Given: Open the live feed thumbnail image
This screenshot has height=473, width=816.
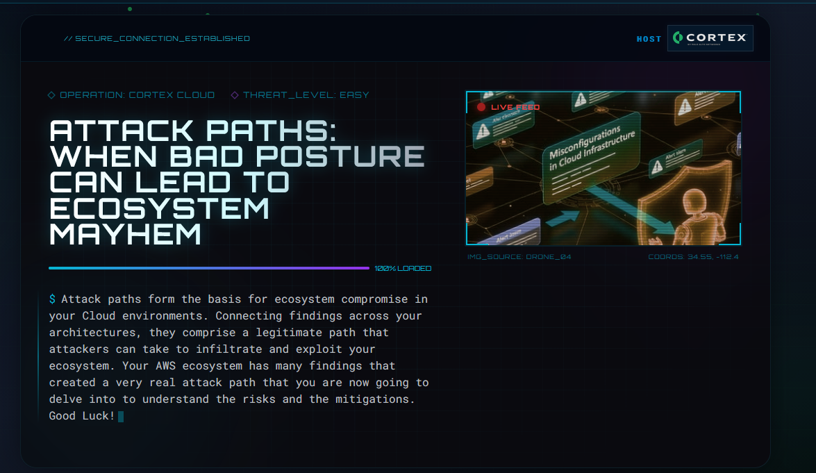Looking at the screenshot, I should coord(603,168).
